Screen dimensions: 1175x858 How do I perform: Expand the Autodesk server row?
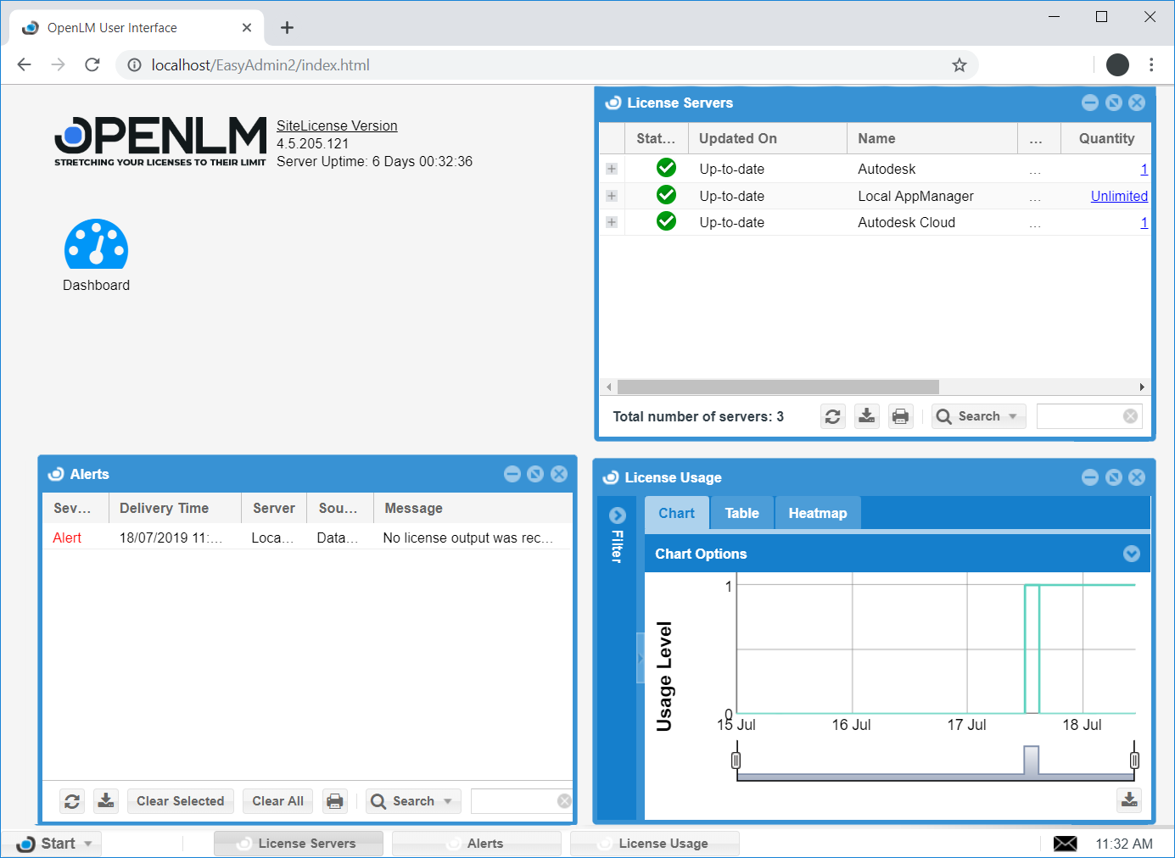coord(612,169)
